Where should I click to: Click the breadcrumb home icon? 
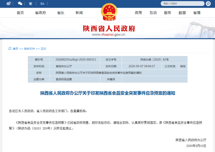pyautogui.click(x=10, y=48)
